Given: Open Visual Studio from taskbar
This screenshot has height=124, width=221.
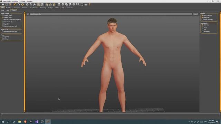Looking at the screenshot, I should [37, 122].
